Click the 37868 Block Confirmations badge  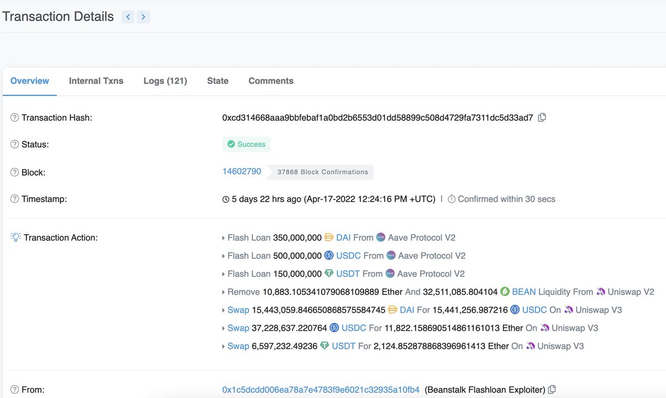point(321,172)
